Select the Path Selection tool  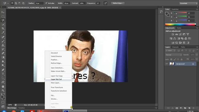3,78
